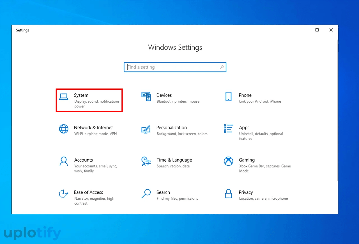
Task: Open the Personalization label
Action: tap(172, 128)
